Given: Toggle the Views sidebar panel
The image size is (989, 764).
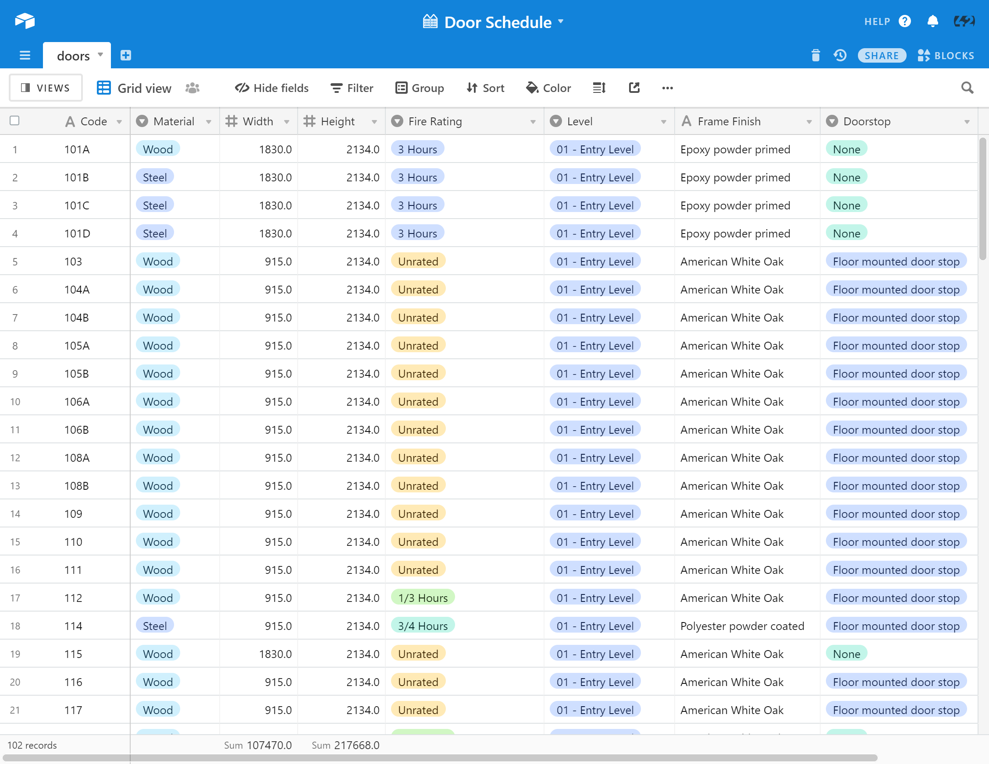Looking at the screenshot, I should (x=46, y=88).
